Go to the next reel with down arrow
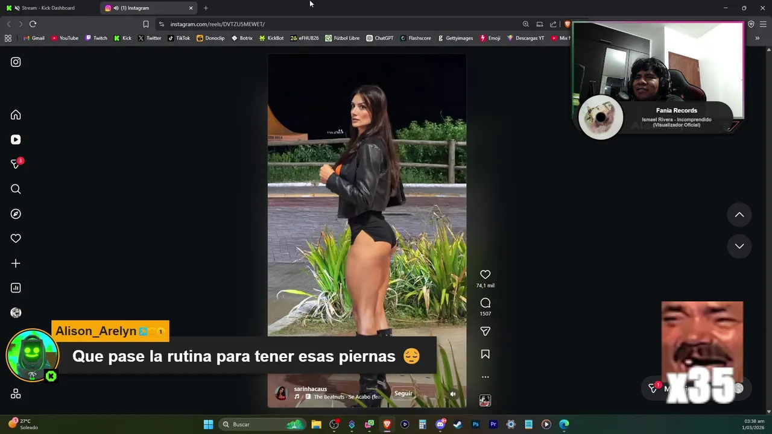 pos(739,246)
